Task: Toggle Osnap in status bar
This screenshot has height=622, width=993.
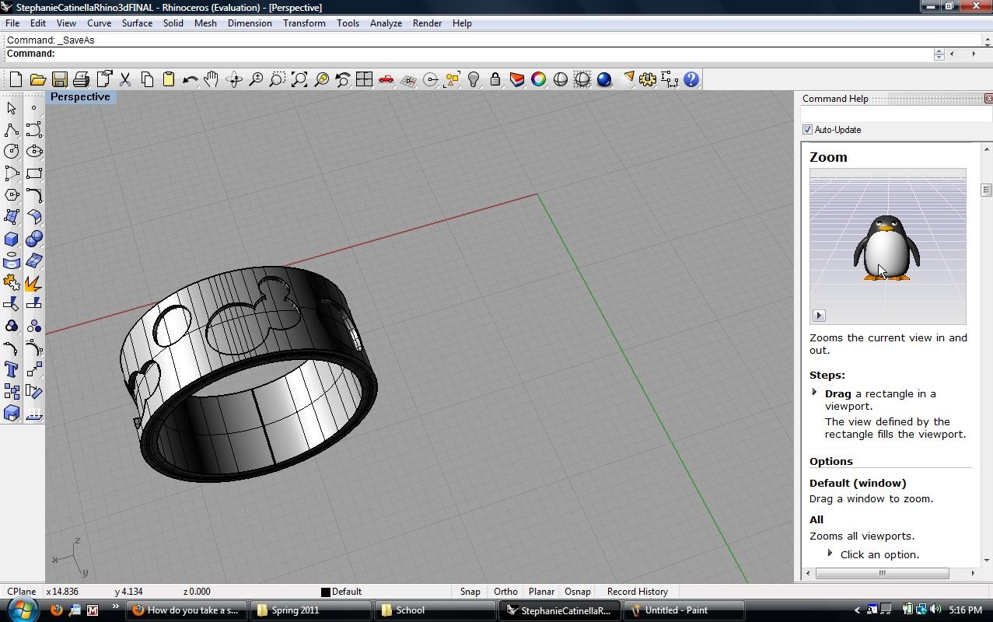Action: [578, 592]
